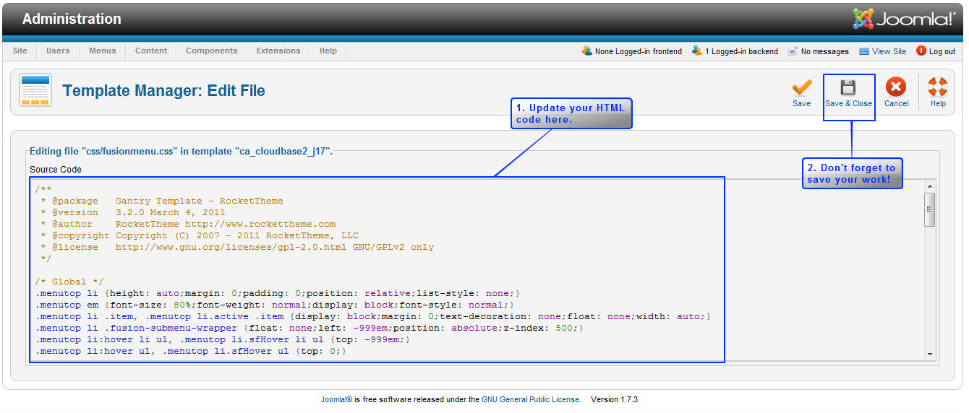This screenshot has height=413, width=969.
Task: Open the Users menu
Action: point(58,51)
